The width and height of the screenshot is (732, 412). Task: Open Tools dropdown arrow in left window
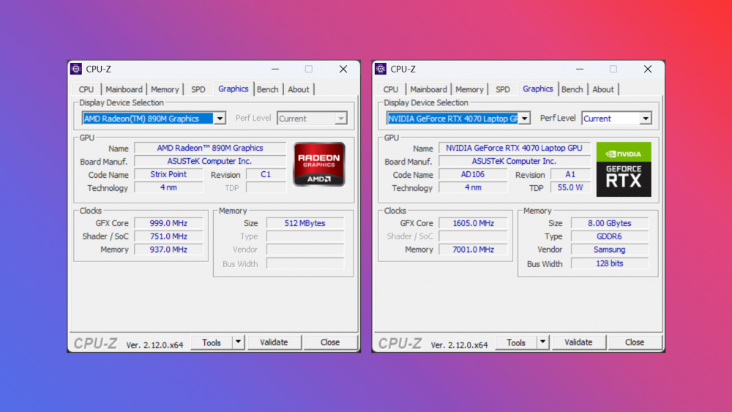238,342
